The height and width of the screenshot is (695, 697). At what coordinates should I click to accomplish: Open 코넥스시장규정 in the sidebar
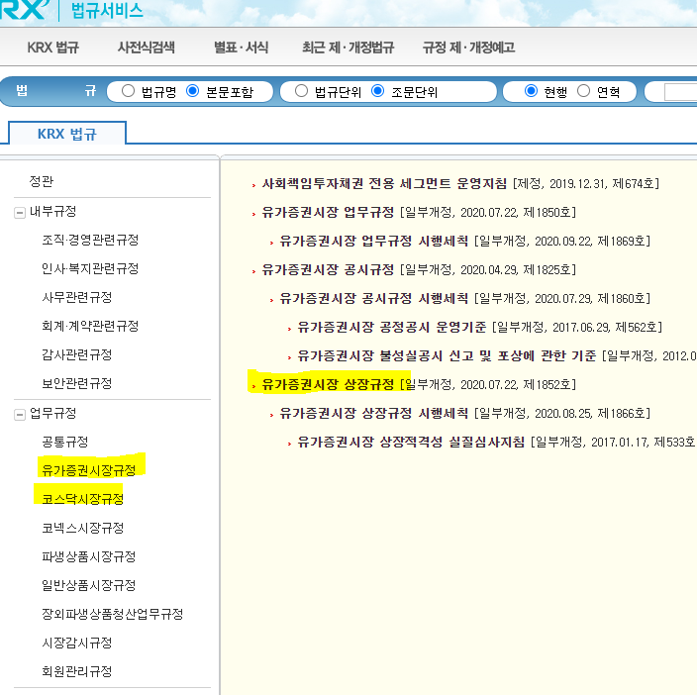(83, 528)
